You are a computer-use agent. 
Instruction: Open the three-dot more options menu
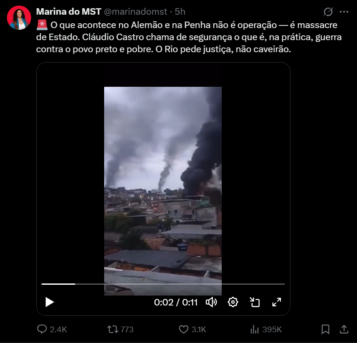(344, 12)
